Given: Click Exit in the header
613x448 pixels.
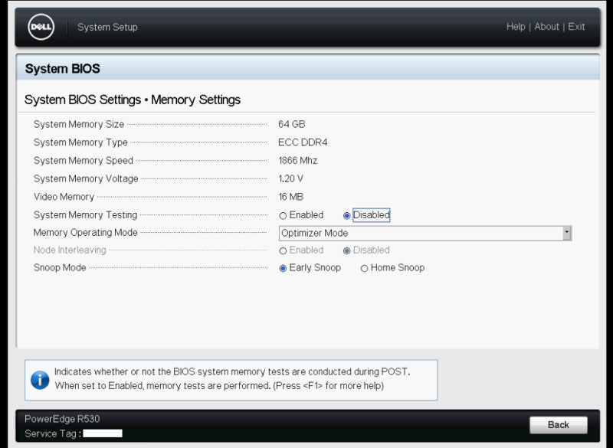Looking at the screenshot, I should click(x=576, y=27).
